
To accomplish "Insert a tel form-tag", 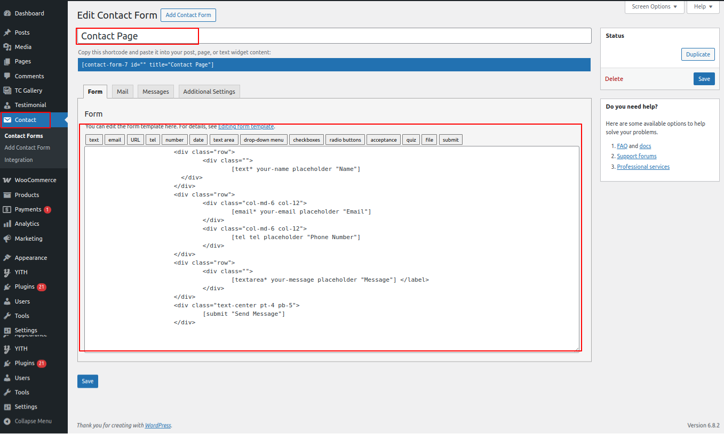I will [x=153, y=140].
